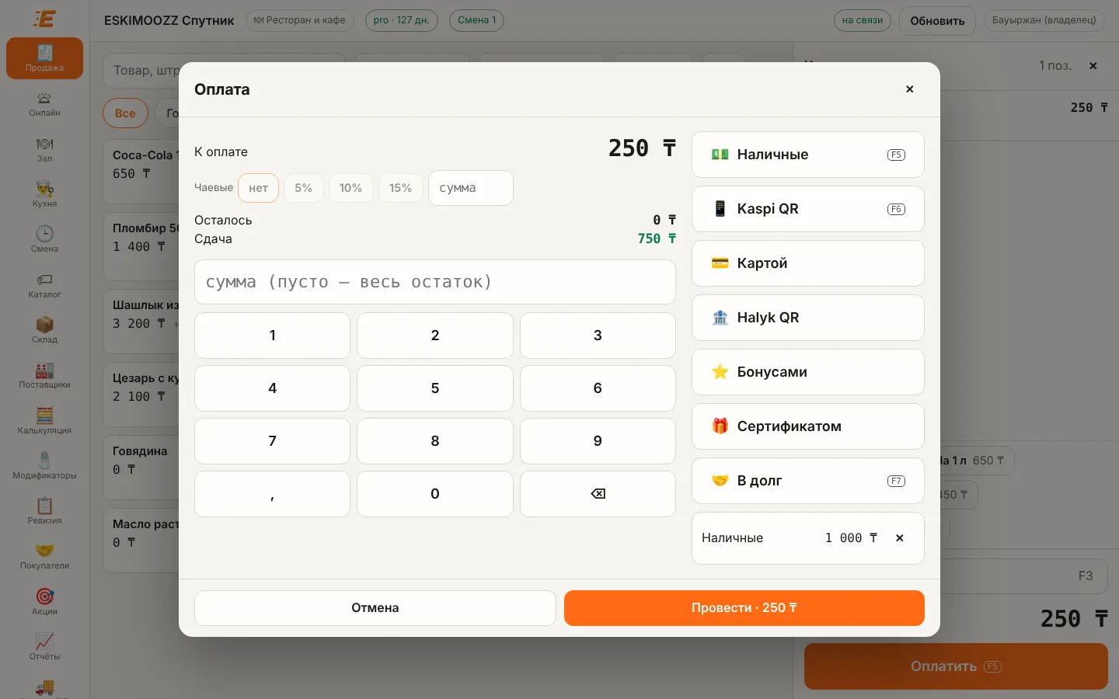
Task: Select the 10% tip option
Action: point(350,188)
